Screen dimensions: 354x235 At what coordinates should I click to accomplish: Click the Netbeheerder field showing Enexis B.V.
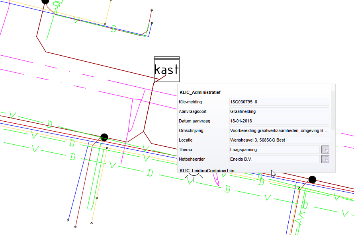click(274, 159)
